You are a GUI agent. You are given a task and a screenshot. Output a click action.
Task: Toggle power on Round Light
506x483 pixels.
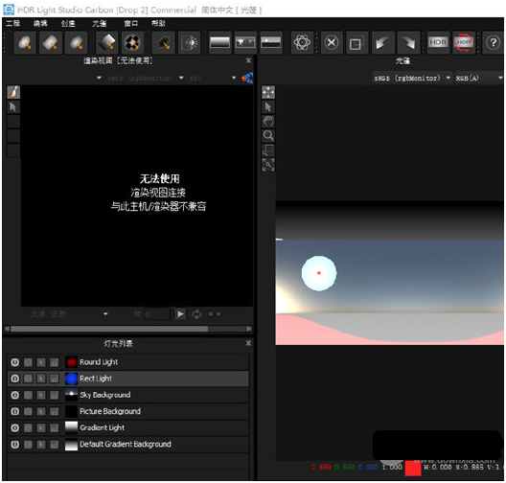coord(14,362)
